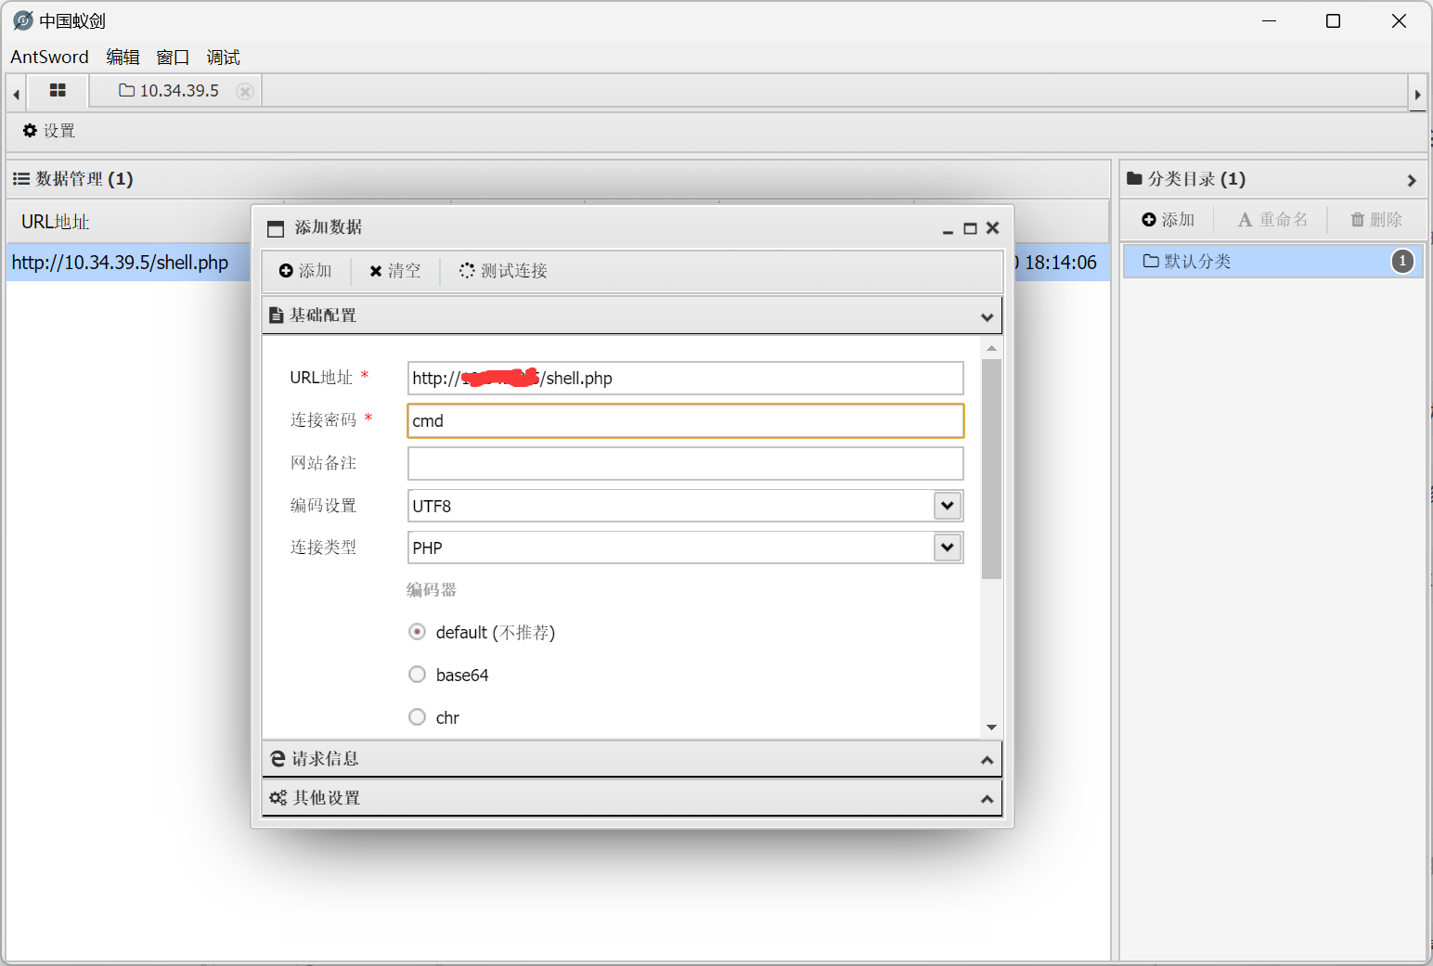Click the 分类目录 folder icon

tap(1134, 178)
